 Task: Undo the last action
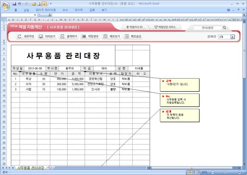(19, 4)
